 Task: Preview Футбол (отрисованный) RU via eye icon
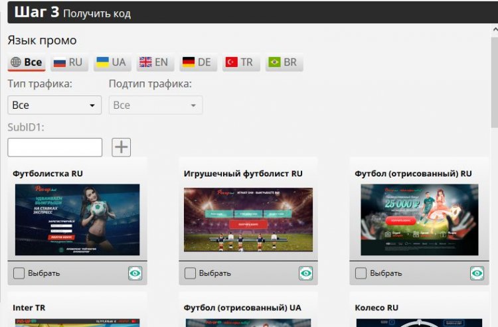click(477, 273)
